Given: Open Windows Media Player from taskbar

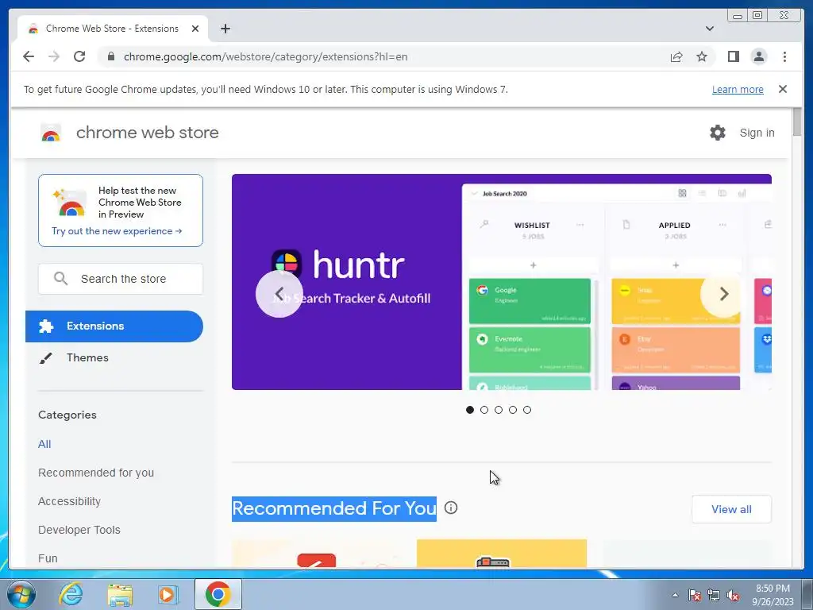Looking at the screenshot, I should (x=168, y=594).
